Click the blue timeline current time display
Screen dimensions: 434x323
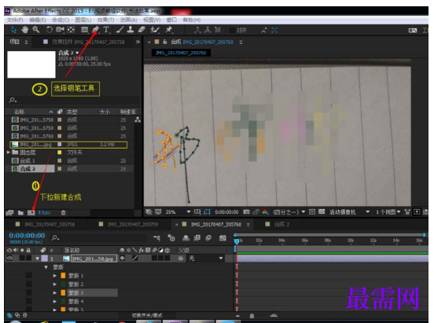(27, 236)
